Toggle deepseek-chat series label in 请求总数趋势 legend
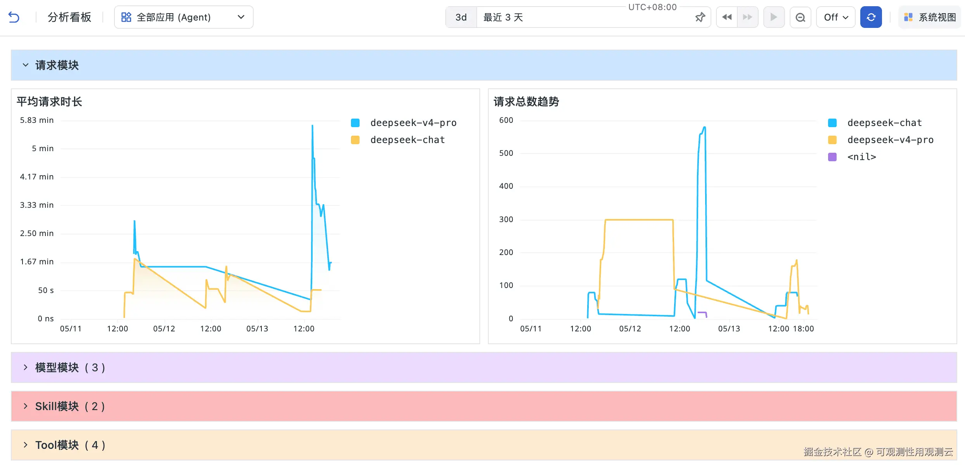The image size is (965, 469). 885,123
